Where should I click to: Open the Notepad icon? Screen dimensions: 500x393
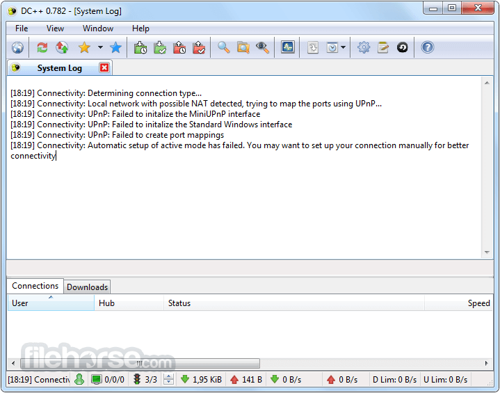(383, 48)
